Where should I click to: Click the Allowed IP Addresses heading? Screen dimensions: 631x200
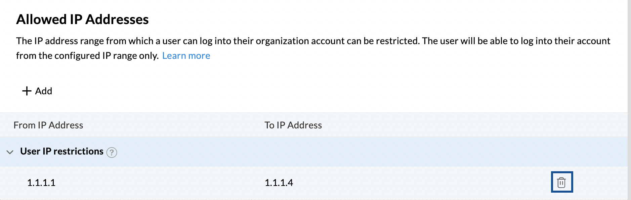click(83, 19)
